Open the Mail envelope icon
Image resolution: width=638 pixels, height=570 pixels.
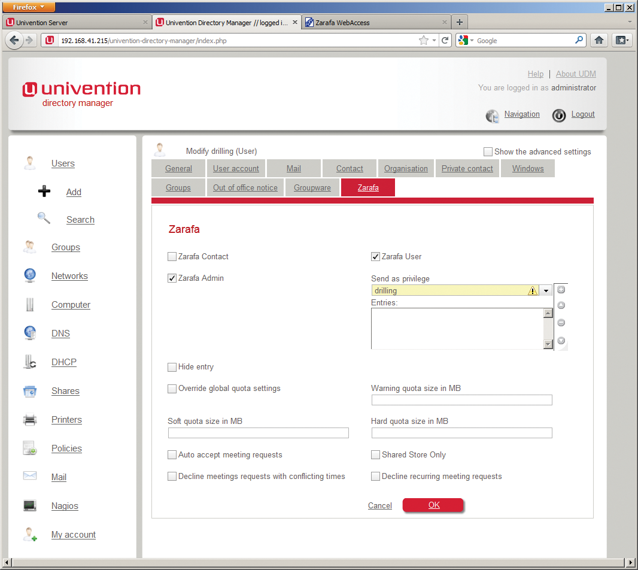(29, 475)
